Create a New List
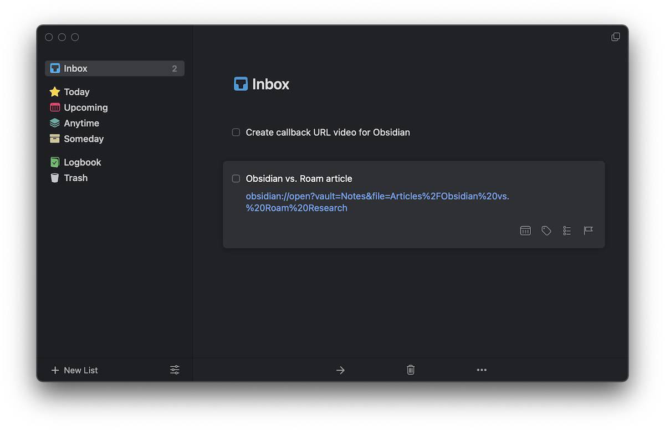This screenshot has height=430, width=665. 74,370
